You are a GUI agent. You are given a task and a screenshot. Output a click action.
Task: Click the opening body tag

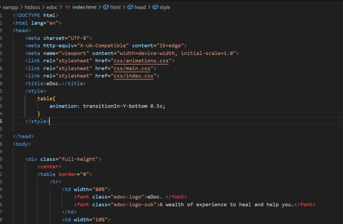pos(22,144)
